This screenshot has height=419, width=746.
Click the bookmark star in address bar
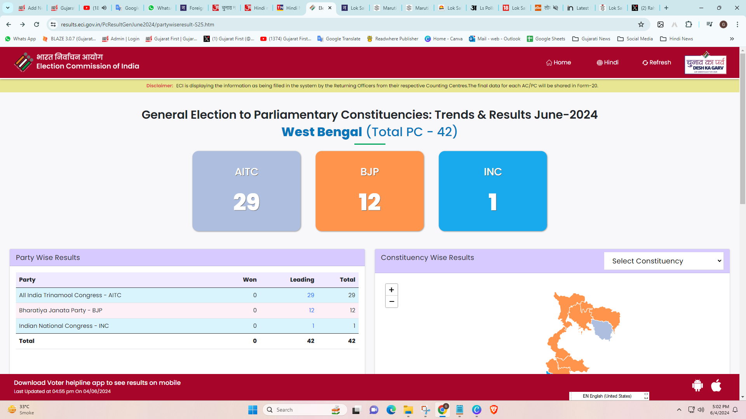[x=641, y=24]
